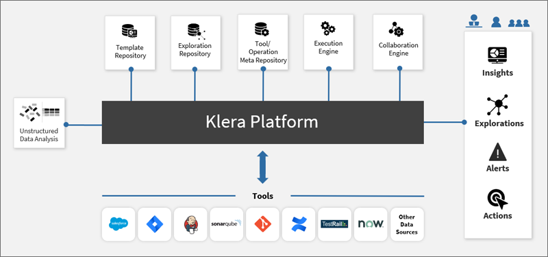Click the 'Tool/ Operation Meta Repository' label
This screenshot has height=257, width=548.
coord(263,52)
